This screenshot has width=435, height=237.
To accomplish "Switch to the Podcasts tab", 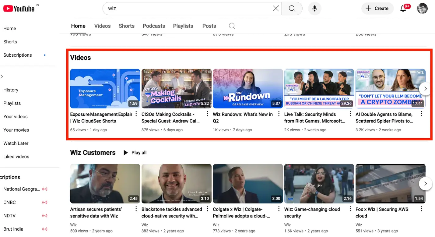I will (x=154, y=26).
